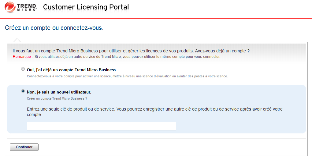Click the red divider line under the header
The width and height of the screenshot is (312, 159).
156,18
